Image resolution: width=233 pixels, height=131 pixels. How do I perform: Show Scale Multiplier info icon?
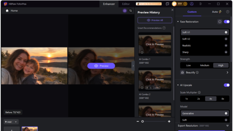199,92
